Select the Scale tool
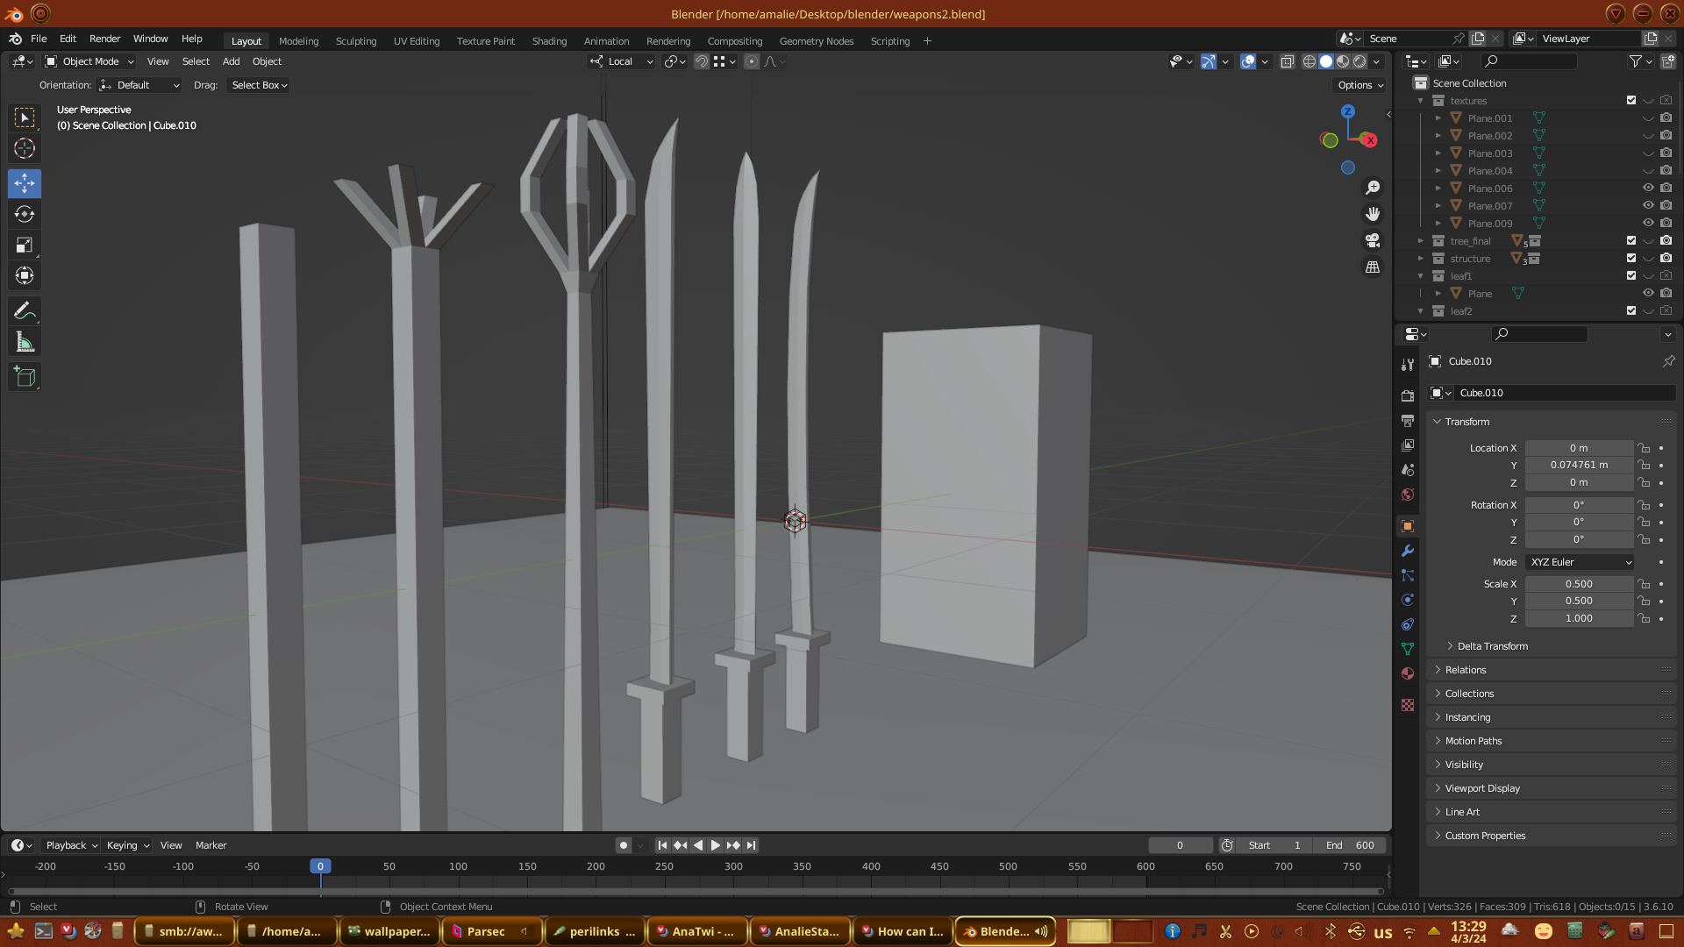 tap(25, 246)
